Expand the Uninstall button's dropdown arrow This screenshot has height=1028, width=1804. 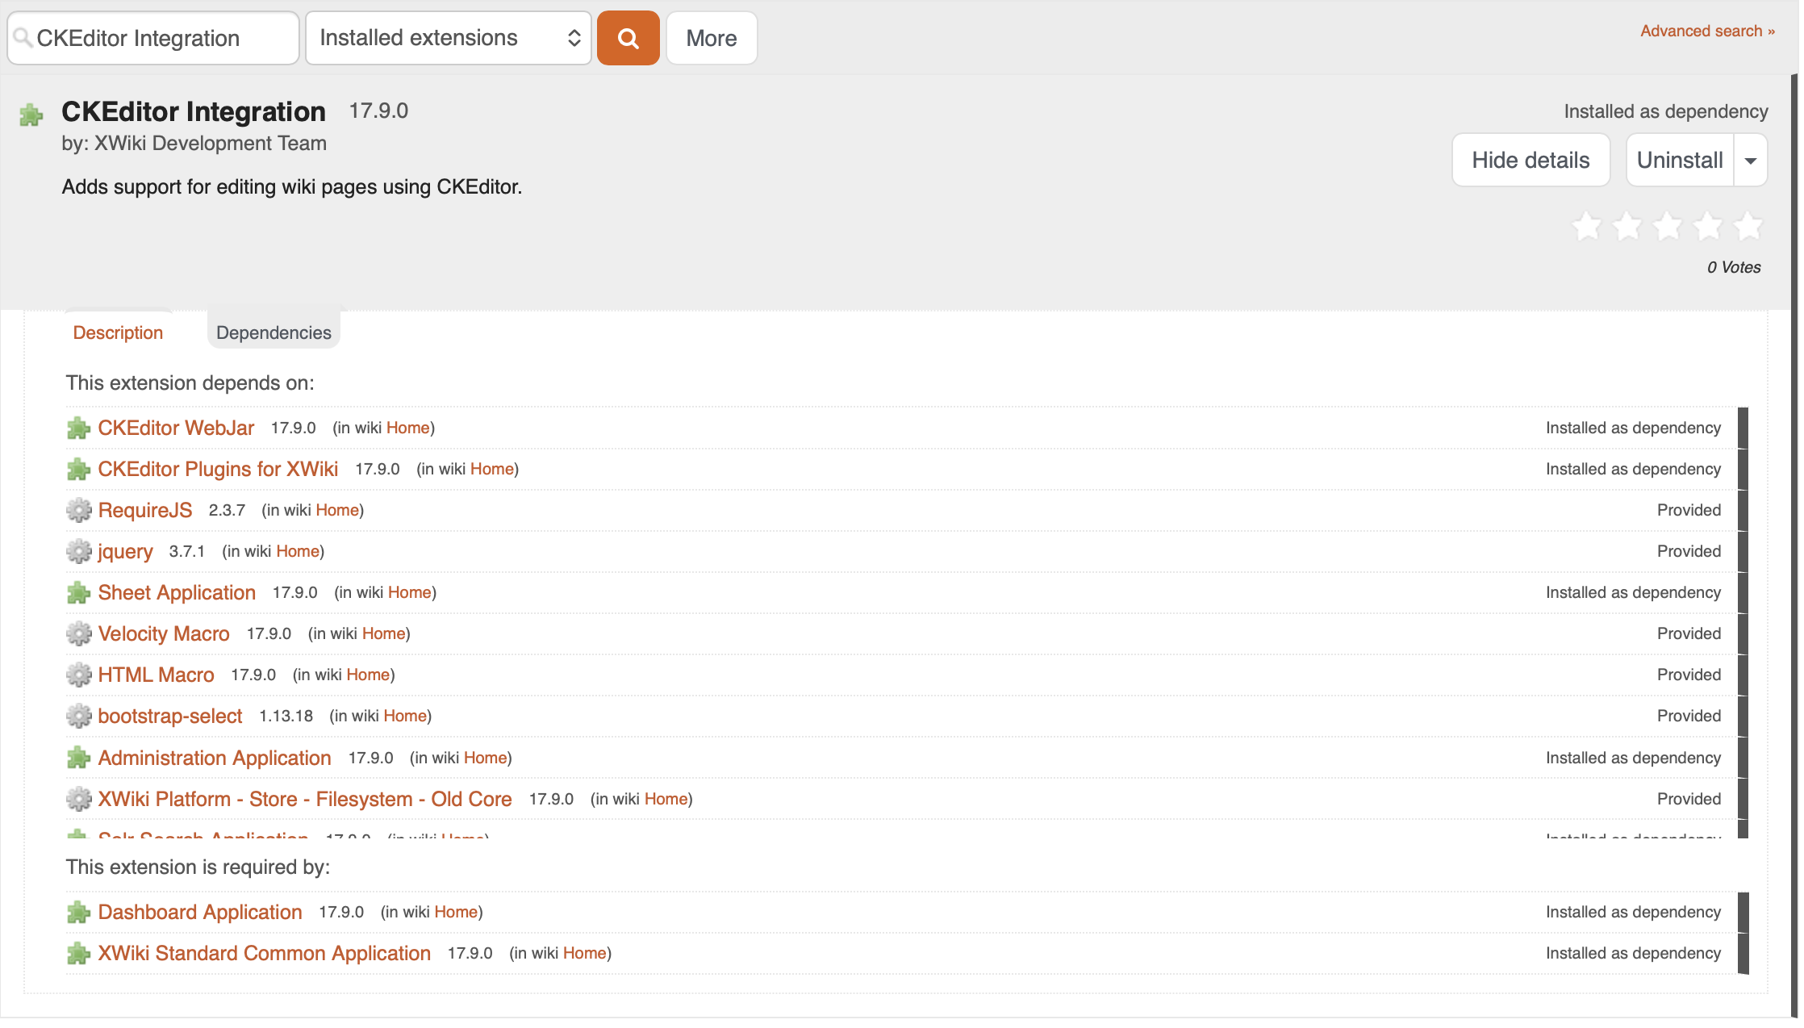(1751, 161)
